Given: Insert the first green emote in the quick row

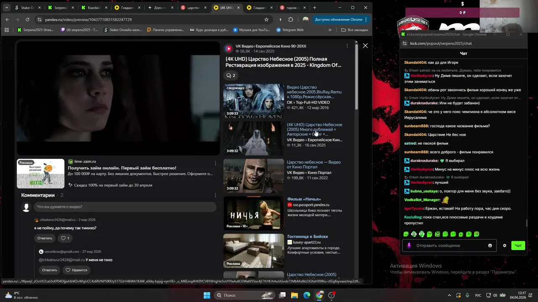Looking at the screenshot, I should tap(406, 234).
